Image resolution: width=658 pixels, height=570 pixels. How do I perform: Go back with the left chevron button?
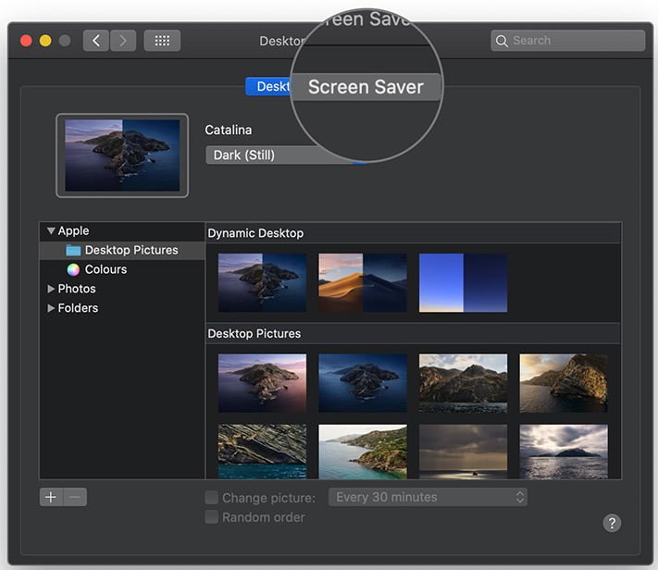pos(96,41)
